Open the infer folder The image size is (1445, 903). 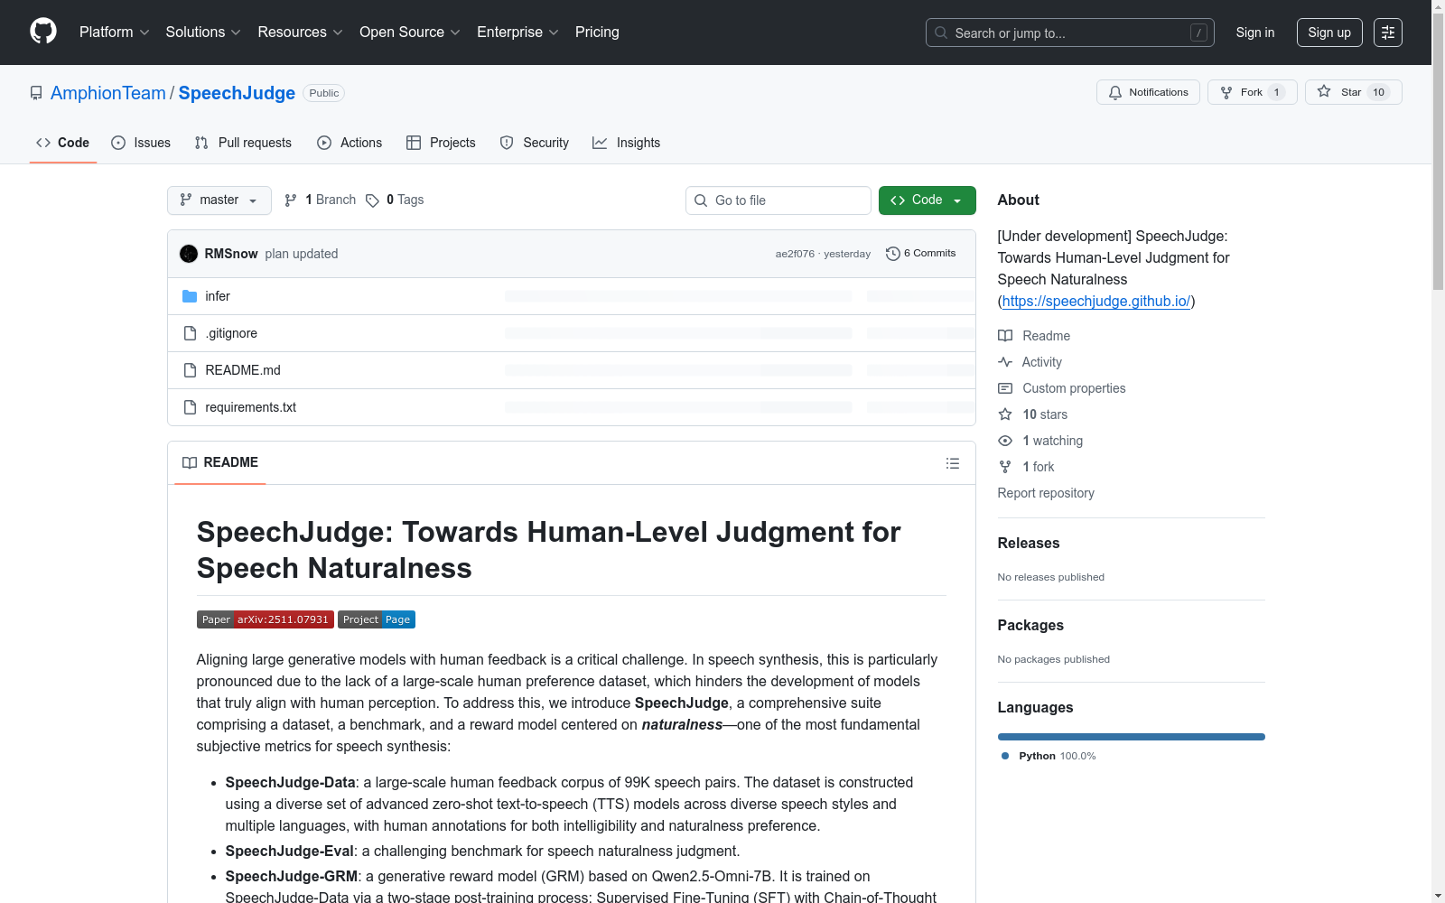click(218, 296)
